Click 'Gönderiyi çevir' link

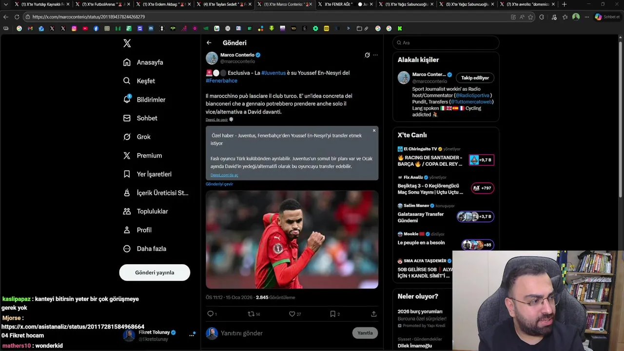[219, 184]
